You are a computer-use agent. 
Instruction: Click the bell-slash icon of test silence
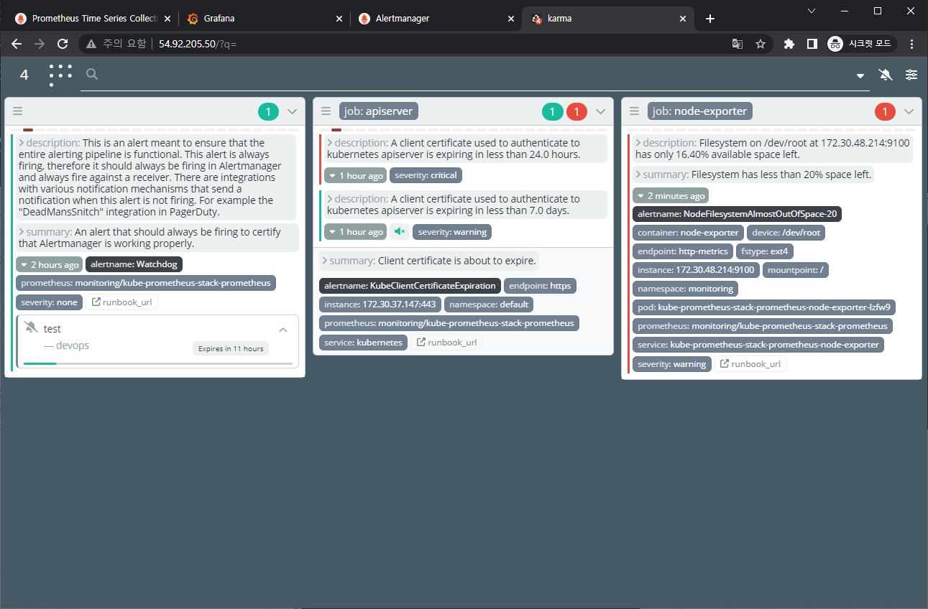tap(31, 328)
